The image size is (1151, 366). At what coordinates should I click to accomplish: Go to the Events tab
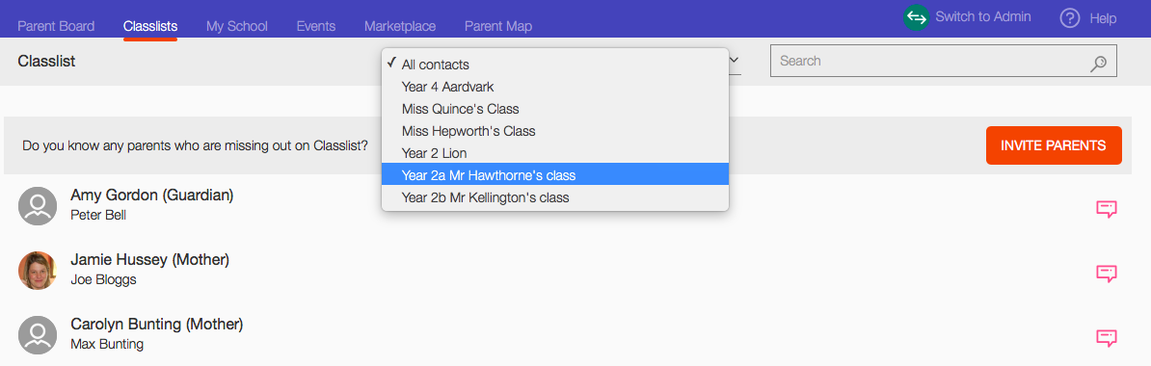(315, 26)
